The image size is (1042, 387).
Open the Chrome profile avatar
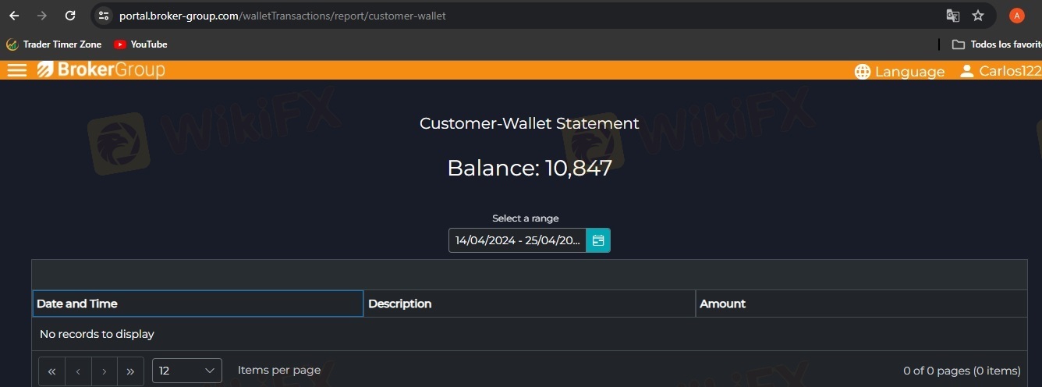1016,16
